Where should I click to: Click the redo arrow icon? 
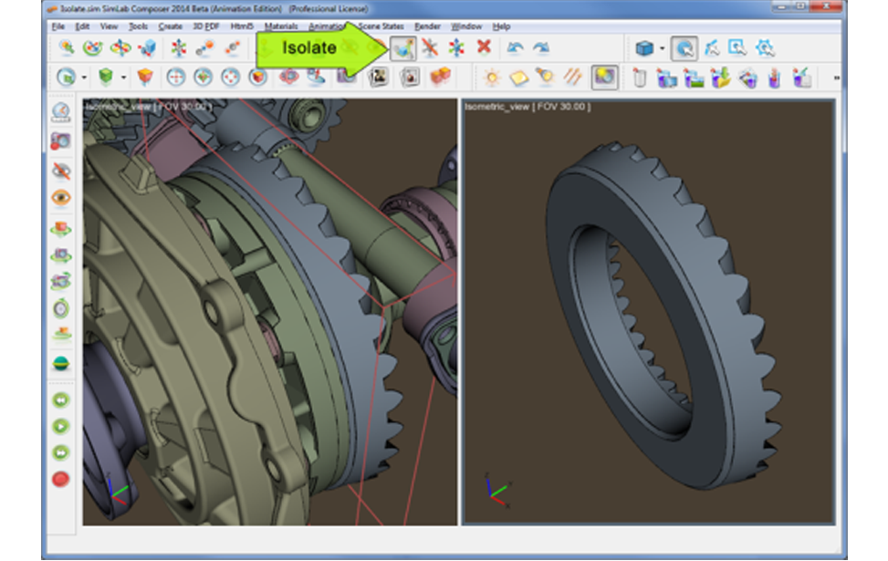[x=541, y=47]
